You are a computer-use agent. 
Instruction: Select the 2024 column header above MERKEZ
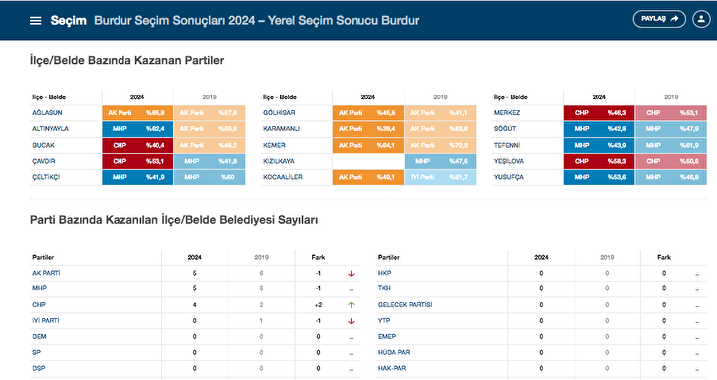tap(598, 97)
